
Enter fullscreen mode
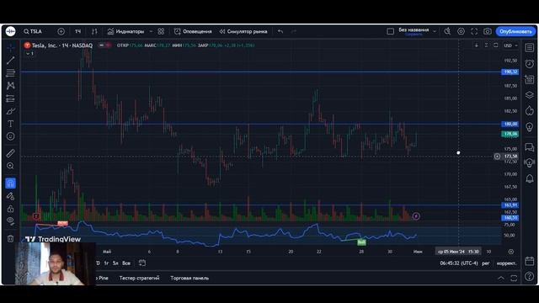[474, 31]
